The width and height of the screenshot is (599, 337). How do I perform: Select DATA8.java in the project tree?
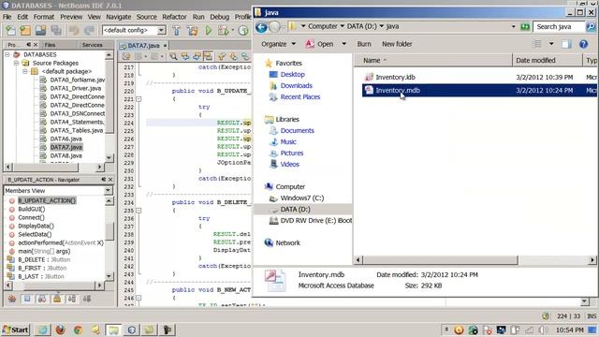click(66, 156)
